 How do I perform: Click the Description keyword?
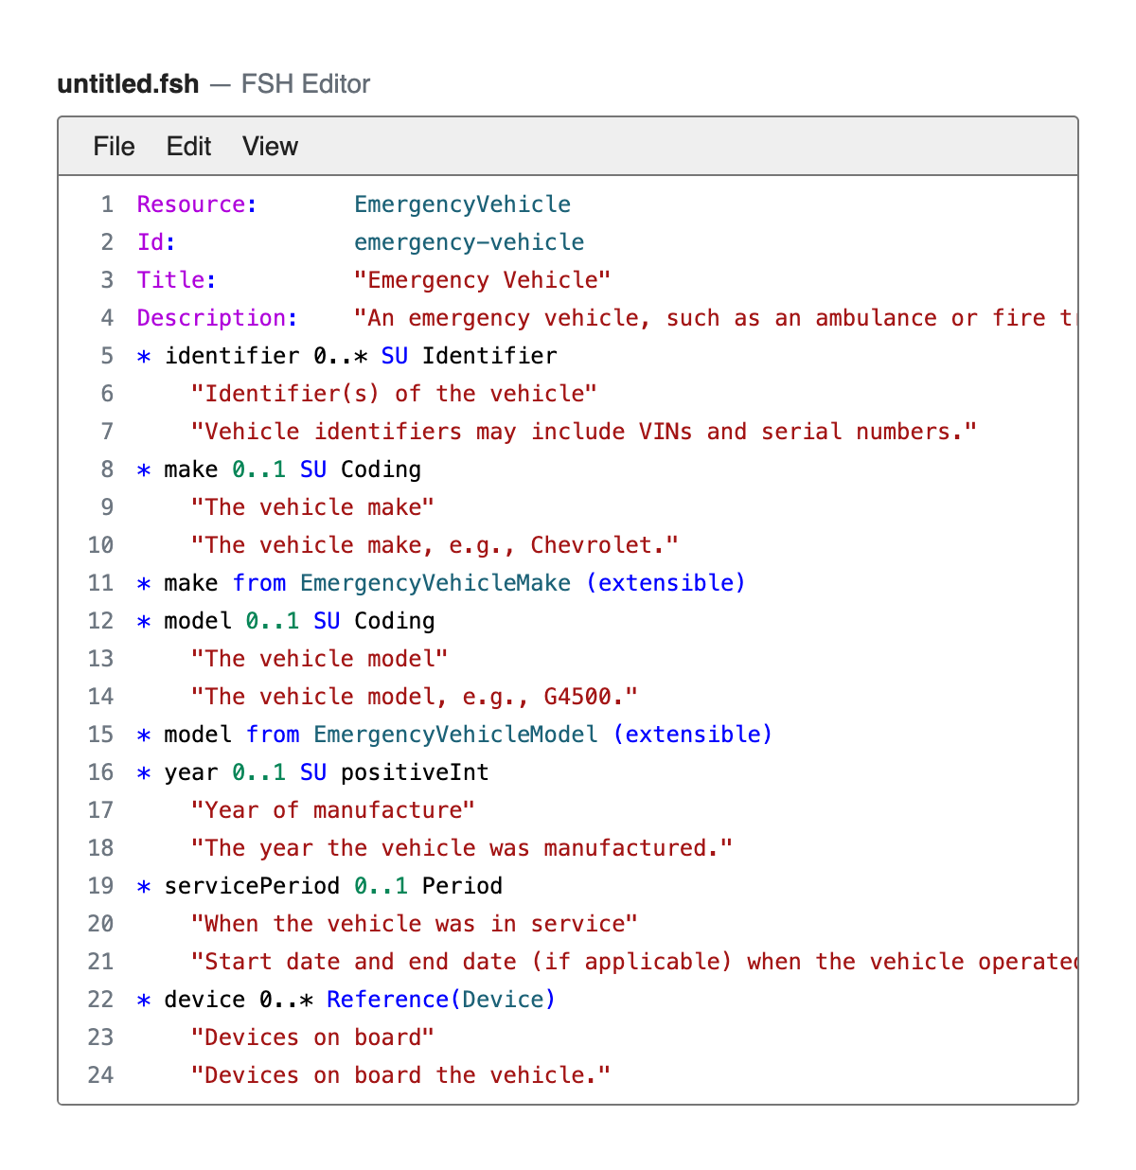point(212,318)
